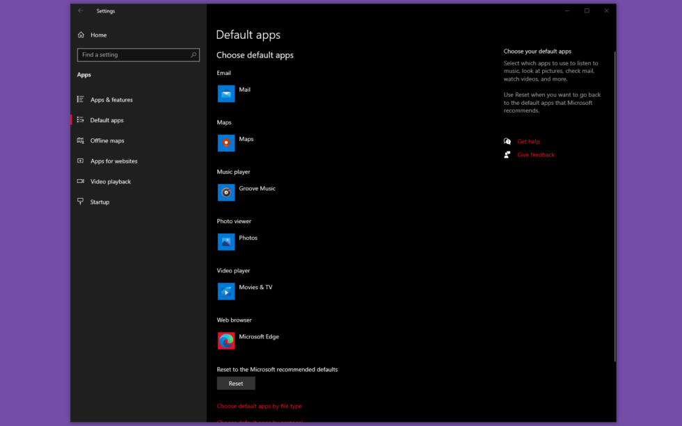This screenshot has height=426, width=682.
Task: Click the Offline maps sidebar icon
Action: (81, 140)
